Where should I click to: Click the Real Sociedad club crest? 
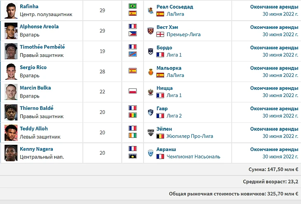click(x=150, y=10)
